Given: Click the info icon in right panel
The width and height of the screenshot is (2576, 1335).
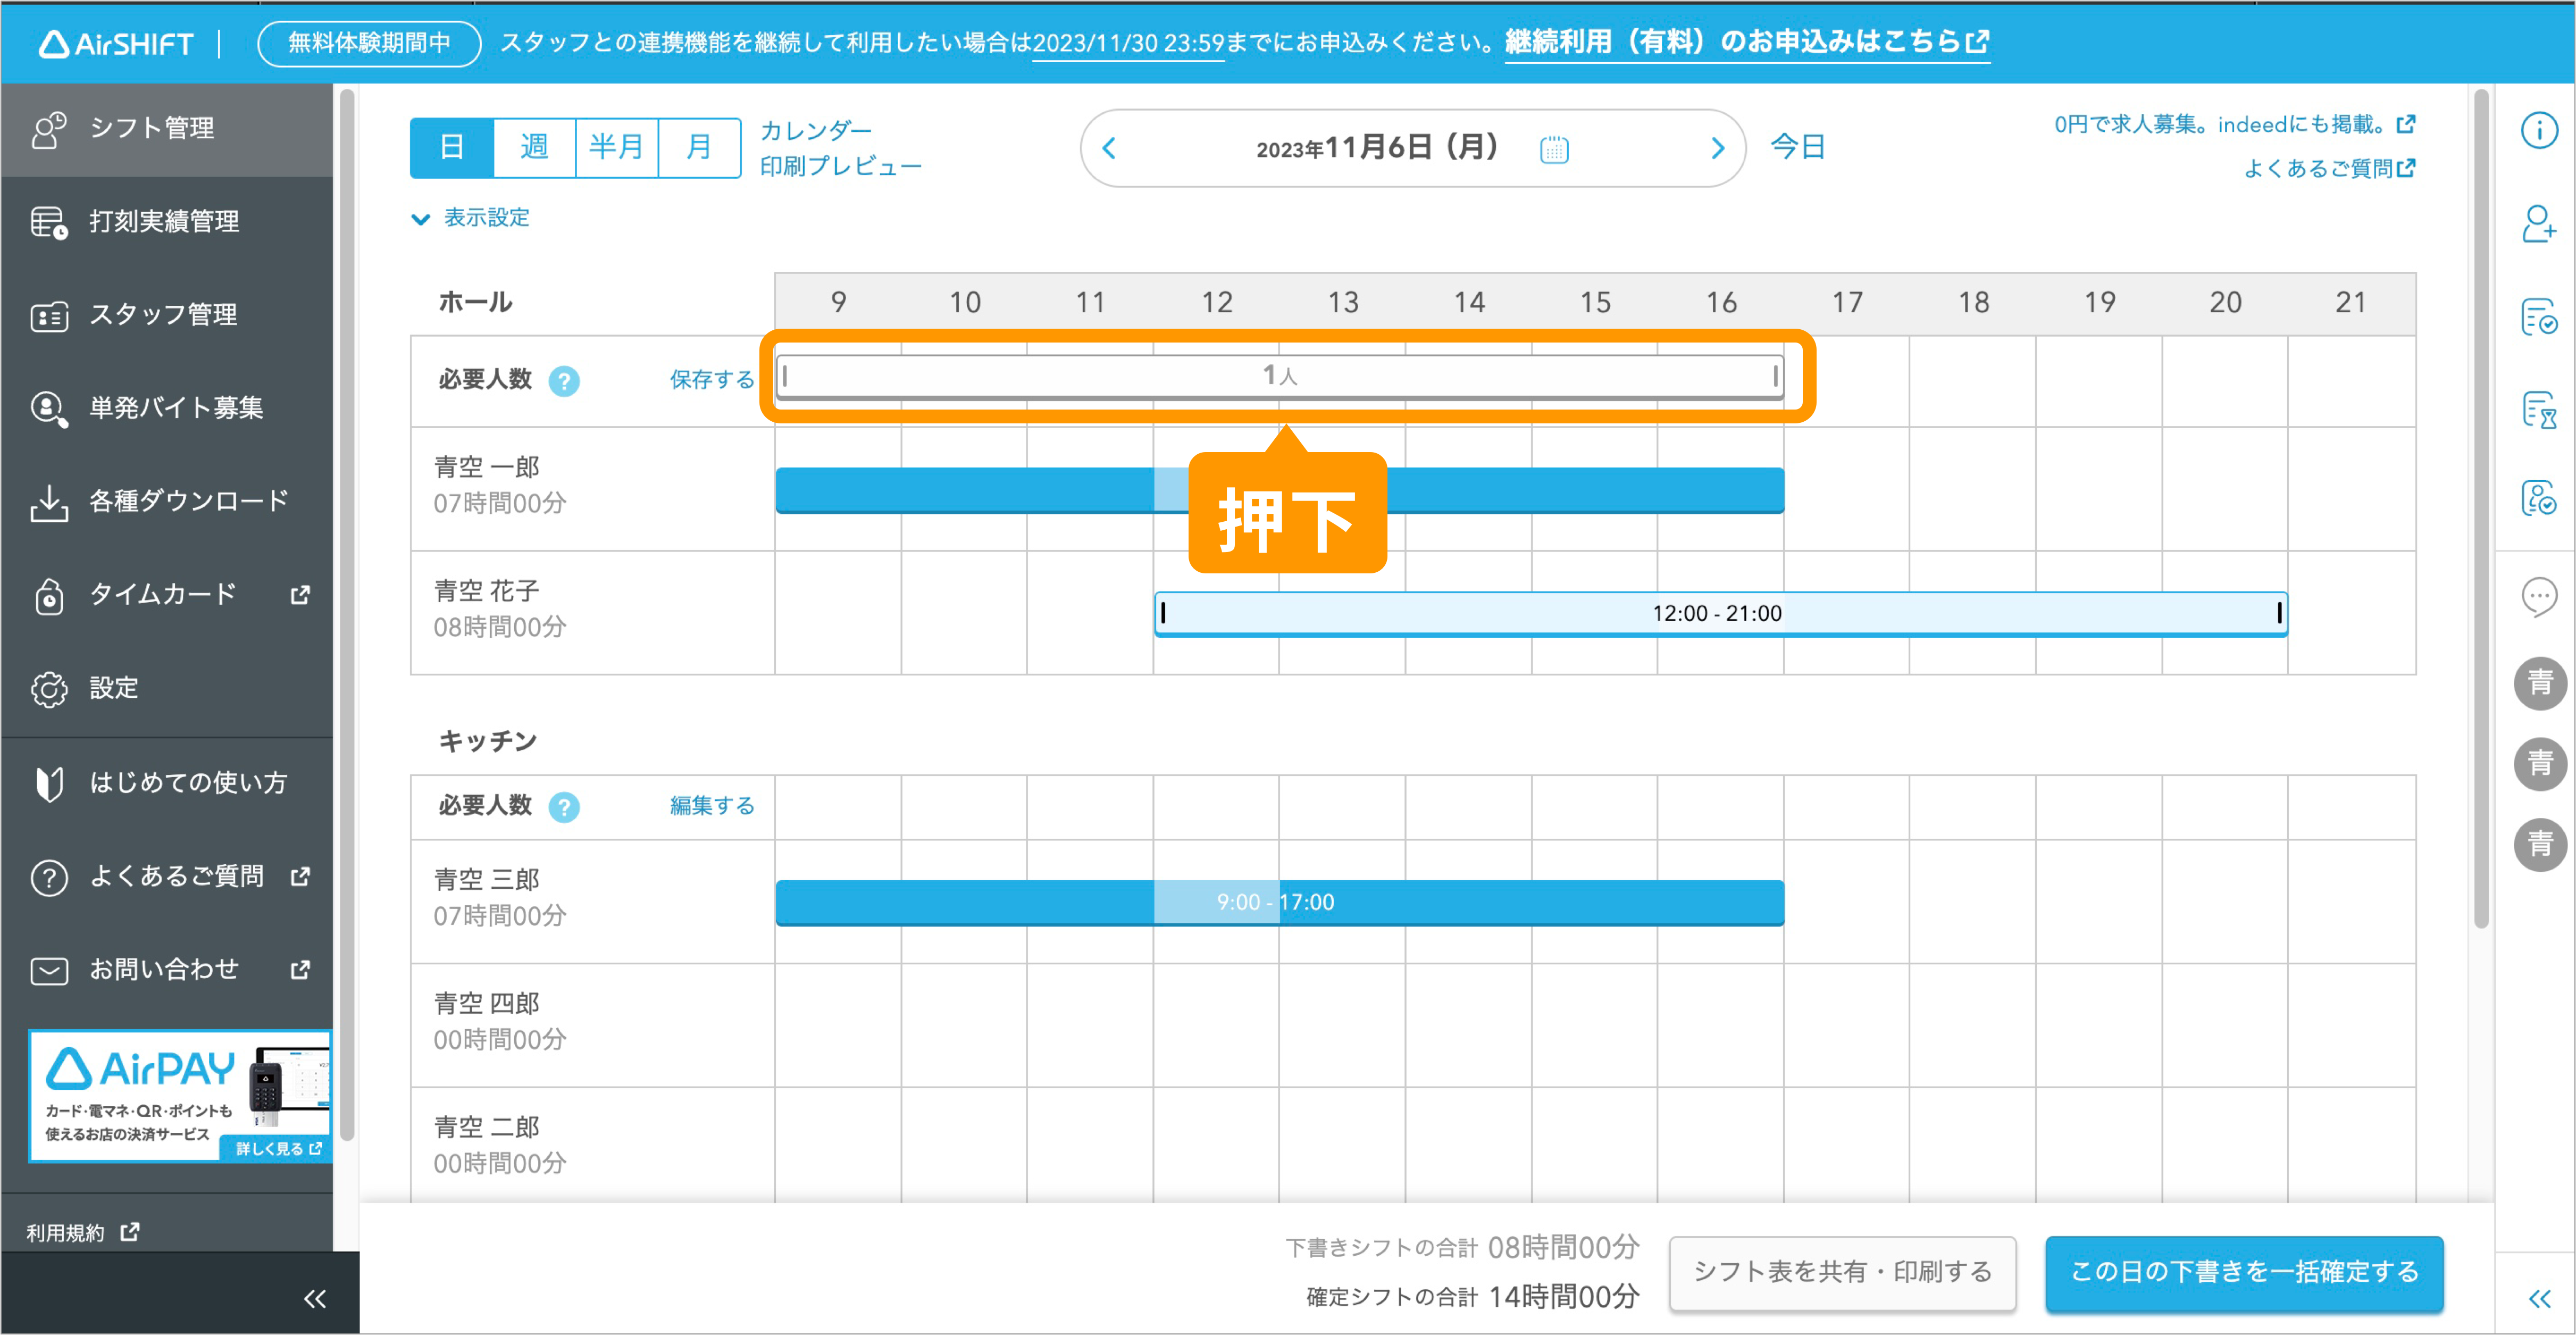Looking at the screenshot, I should point(2539,130).
